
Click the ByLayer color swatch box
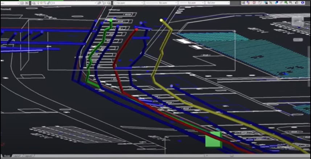[x=115, y=3]
